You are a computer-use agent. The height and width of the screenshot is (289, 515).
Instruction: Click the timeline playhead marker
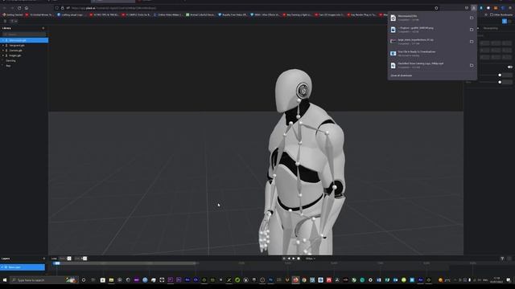click(57, 263)
